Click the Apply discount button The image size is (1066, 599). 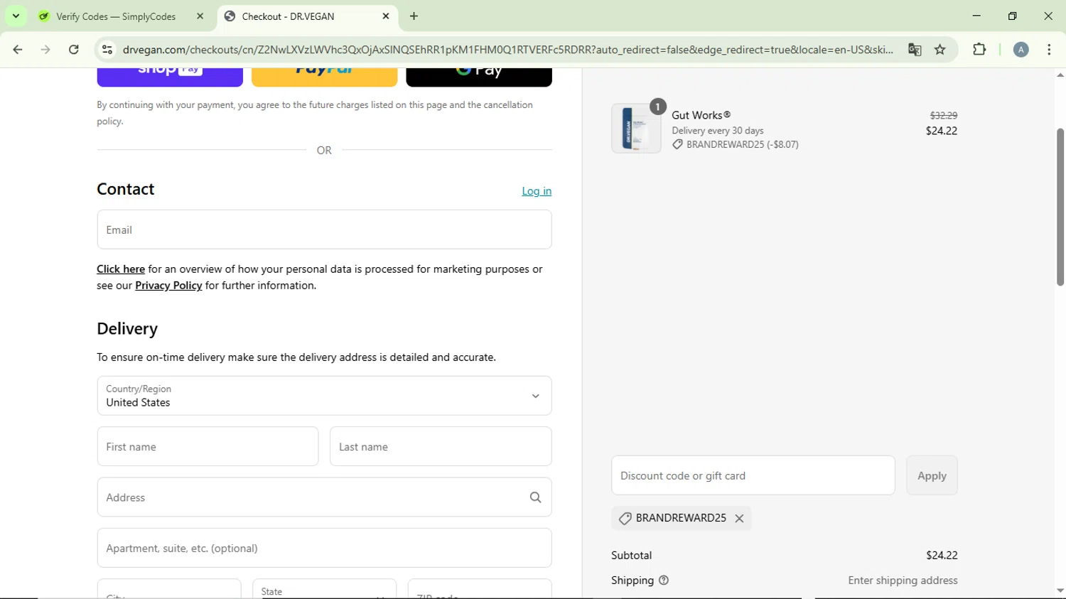932,475
